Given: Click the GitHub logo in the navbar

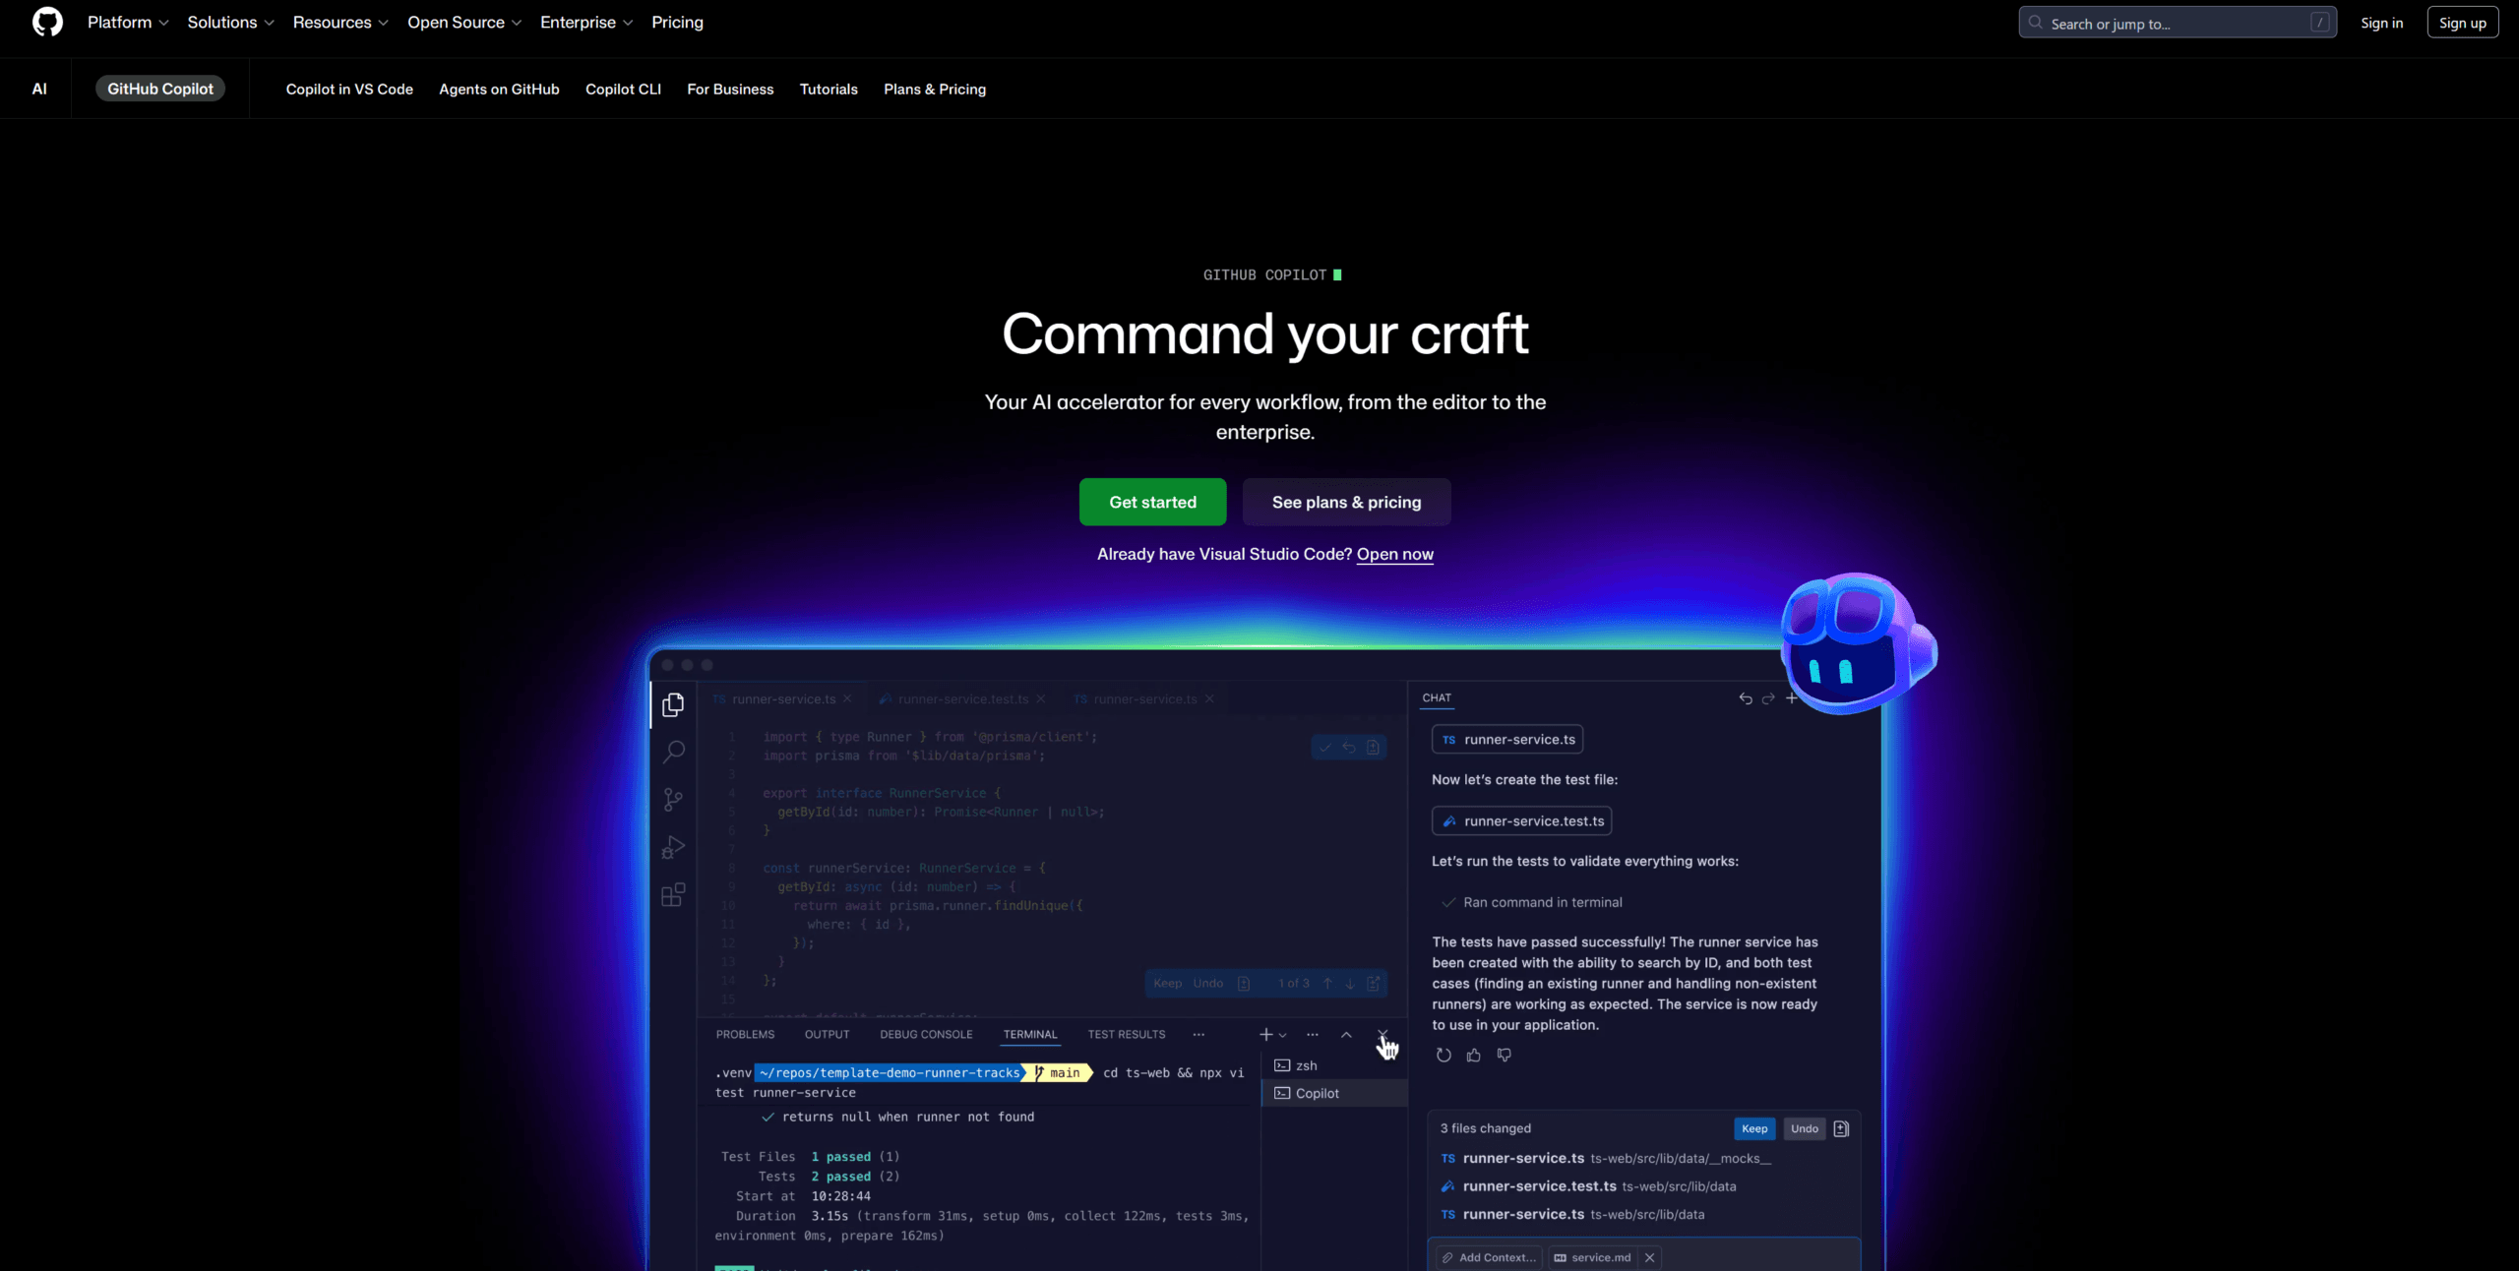Looking at the screenshot, I should [46, 22].
